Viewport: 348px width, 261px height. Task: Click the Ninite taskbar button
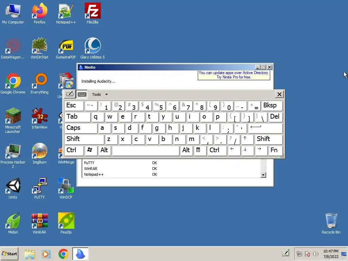click(x=80, y=254)
